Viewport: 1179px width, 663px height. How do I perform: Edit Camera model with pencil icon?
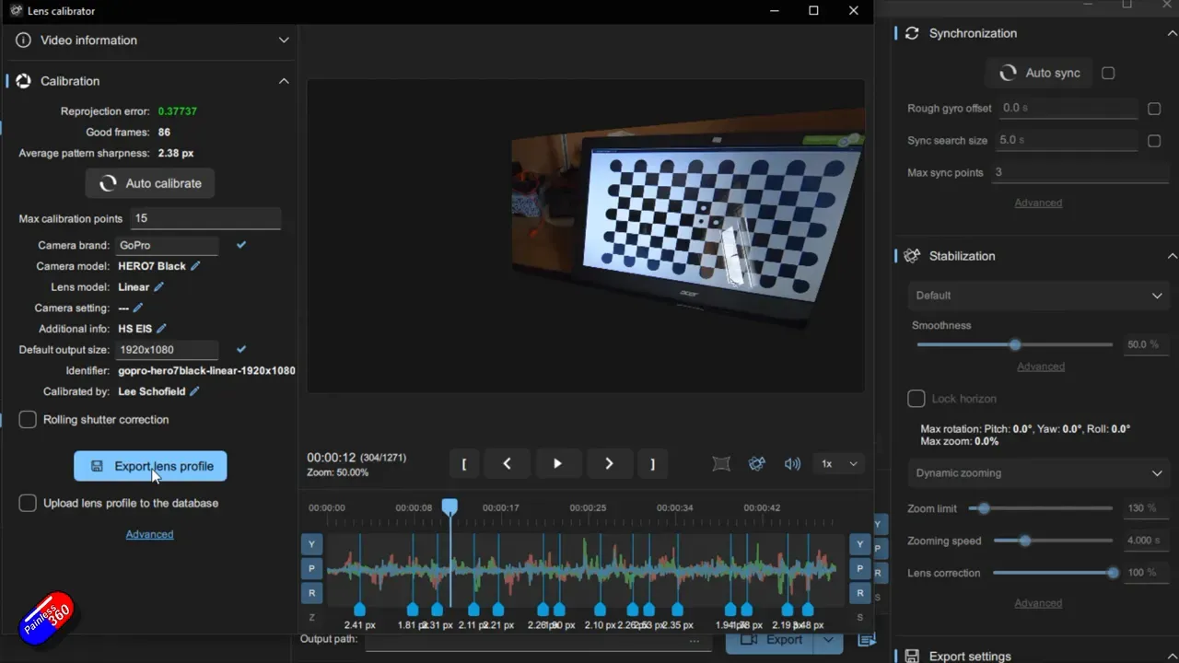coord(195,266)
